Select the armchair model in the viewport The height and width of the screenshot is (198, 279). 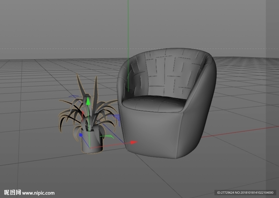[166, 103]
